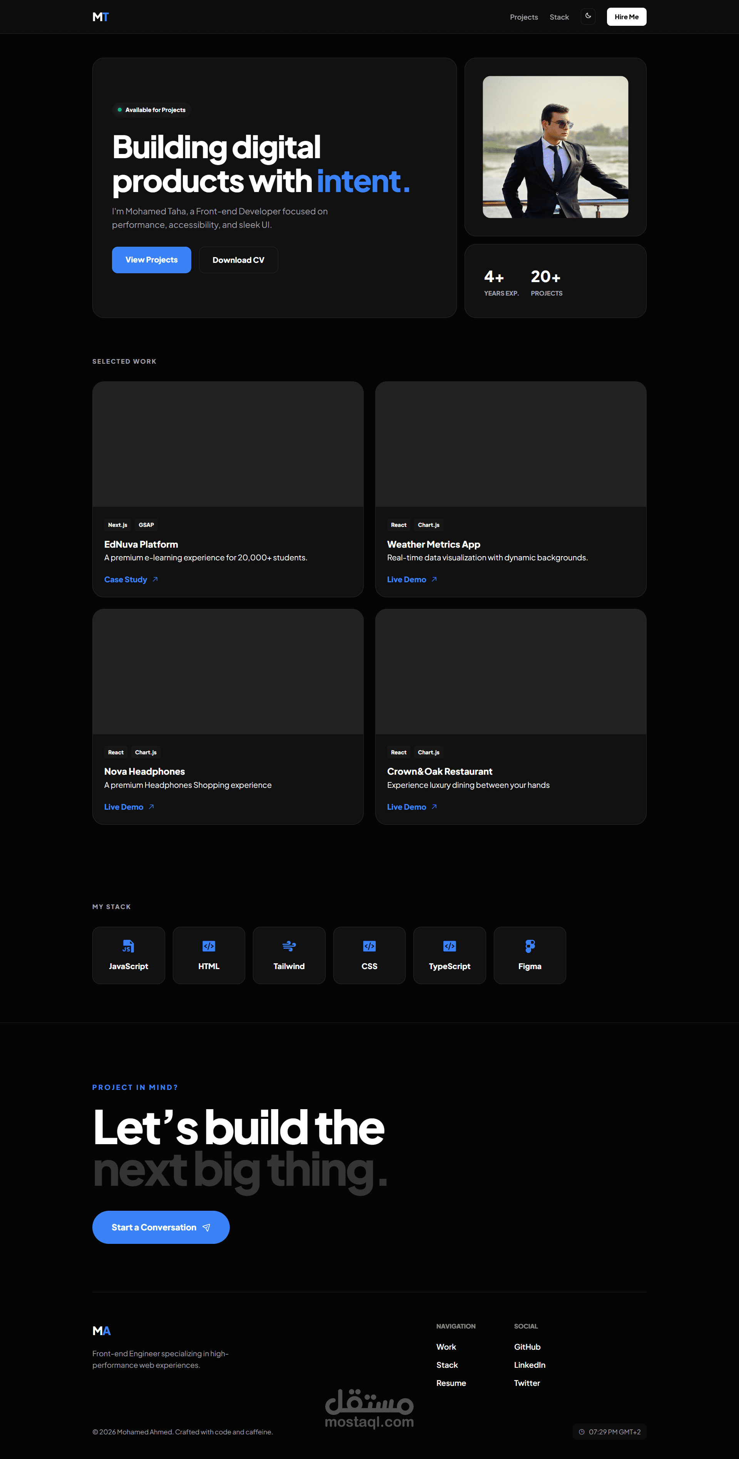Click the TypeScript code icon

pos(450,946)
